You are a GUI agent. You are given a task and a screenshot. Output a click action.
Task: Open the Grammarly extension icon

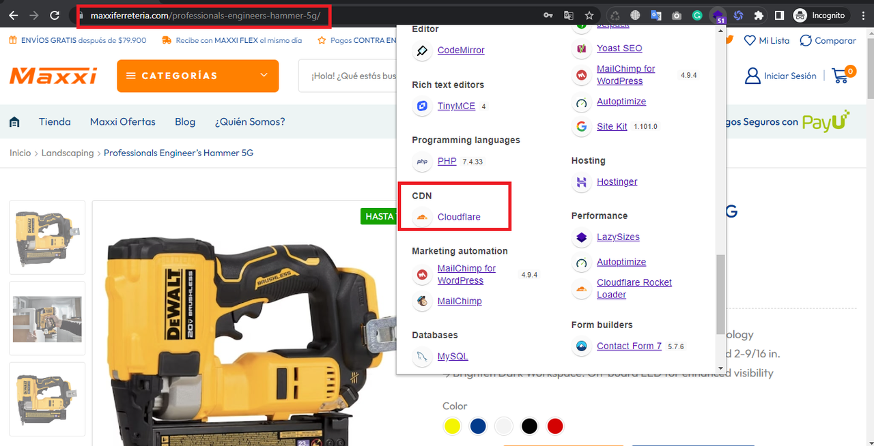[x=697, y=15]
